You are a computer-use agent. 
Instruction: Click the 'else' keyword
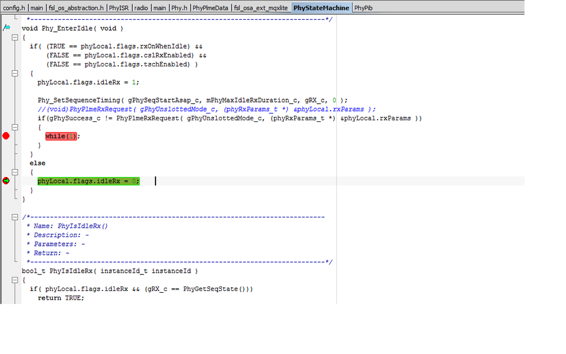(x=37, y=163)
